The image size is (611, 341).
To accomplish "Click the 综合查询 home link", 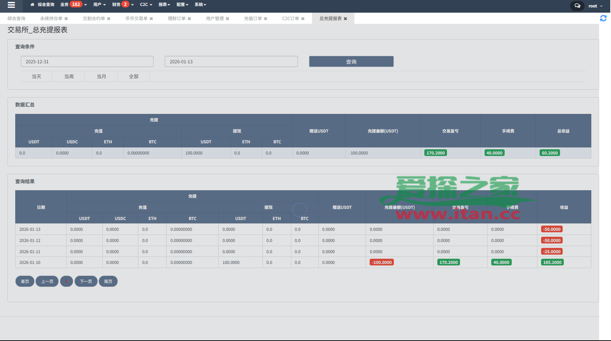I will click(43, 4).
